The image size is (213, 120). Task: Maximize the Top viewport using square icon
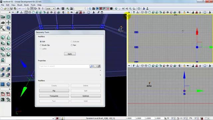click(205, 12)
